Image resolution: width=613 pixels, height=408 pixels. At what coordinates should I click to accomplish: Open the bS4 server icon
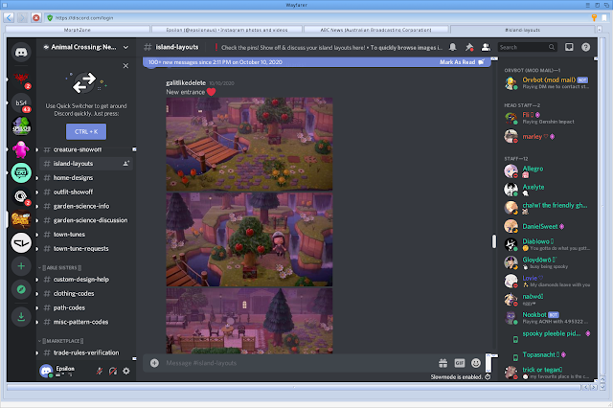pyautogui.click(x=21, y=102)
